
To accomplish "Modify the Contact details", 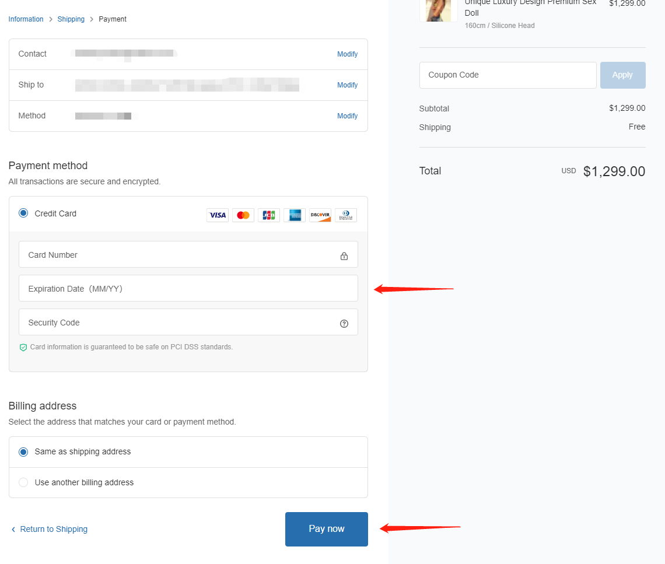I will pyautogui.click(x=347, y=54).
